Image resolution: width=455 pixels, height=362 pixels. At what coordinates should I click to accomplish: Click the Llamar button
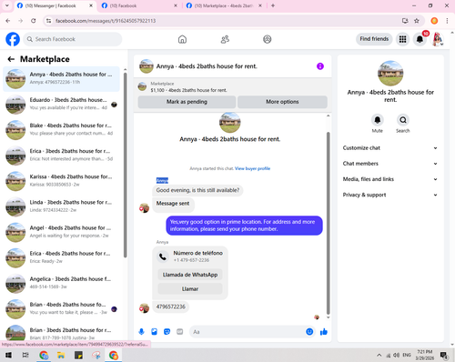(x=190, y=289)
